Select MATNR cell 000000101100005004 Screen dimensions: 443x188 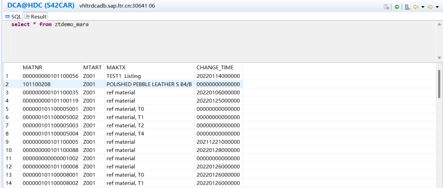pyautogui.click(x=51, y=134)
